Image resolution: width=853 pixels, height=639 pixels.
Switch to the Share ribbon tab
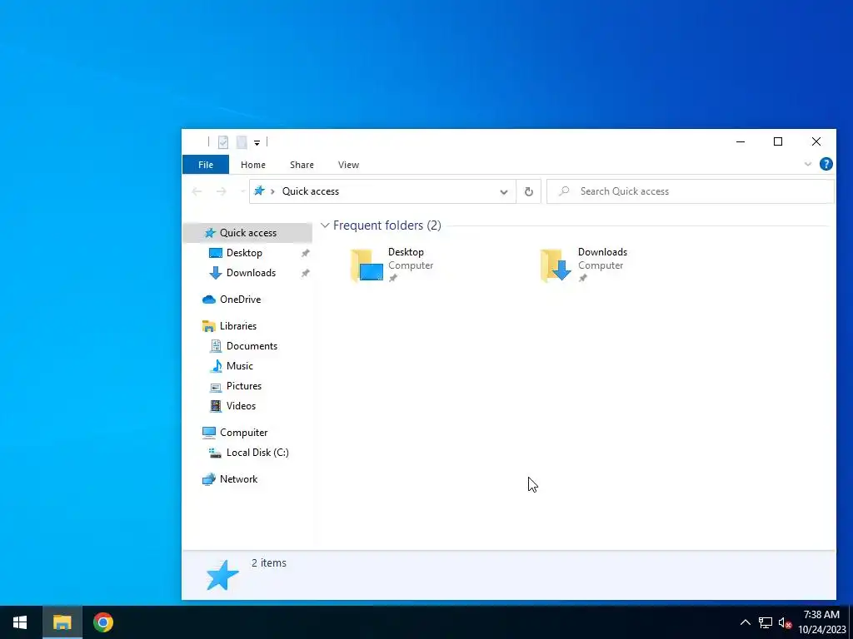pyautogui.click(x=302, y=165)
